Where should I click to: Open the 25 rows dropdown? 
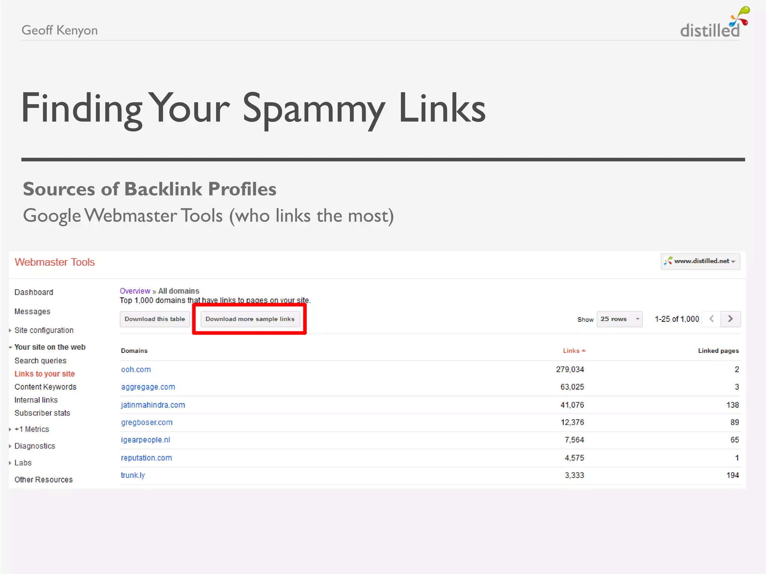[x=619, y=319]
